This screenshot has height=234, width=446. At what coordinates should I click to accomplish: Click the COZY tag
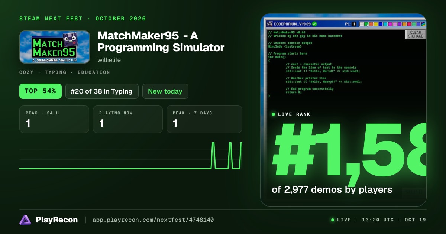tap(28, 72)
